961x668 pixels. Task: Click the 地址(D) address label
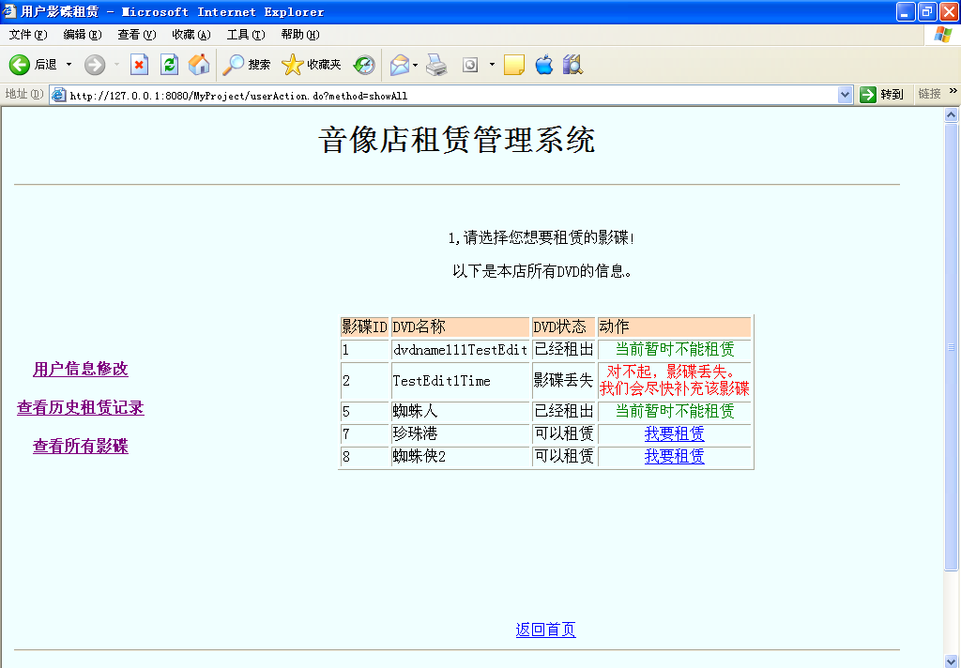pos(23,94)
